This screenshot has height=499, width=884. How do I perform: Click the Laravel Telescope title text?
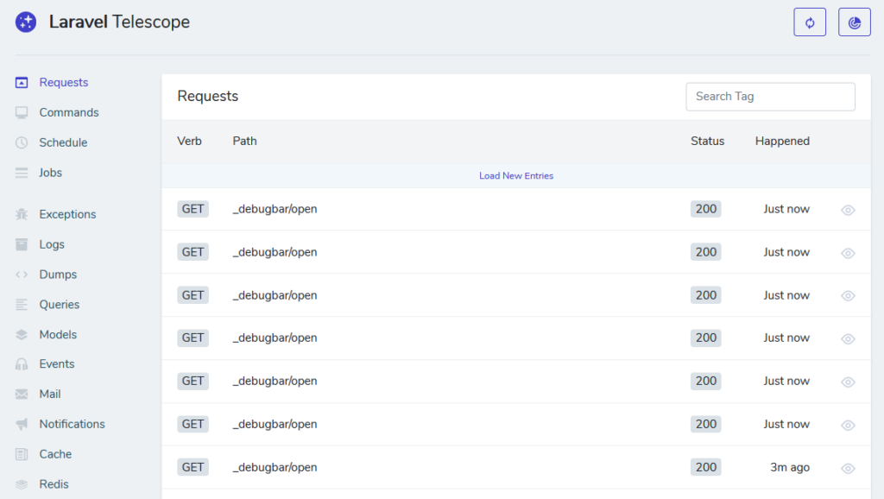pos(119,22)
